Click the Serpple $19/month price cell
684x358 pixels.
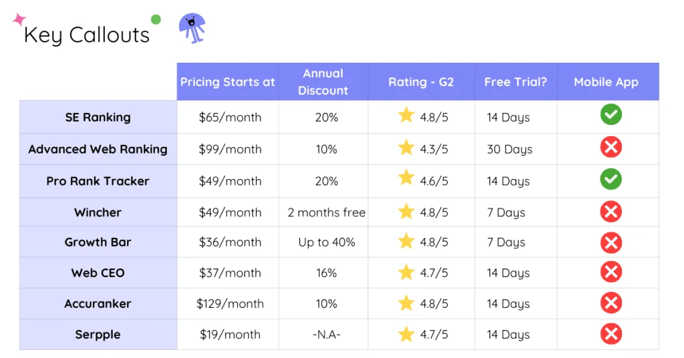230,335
